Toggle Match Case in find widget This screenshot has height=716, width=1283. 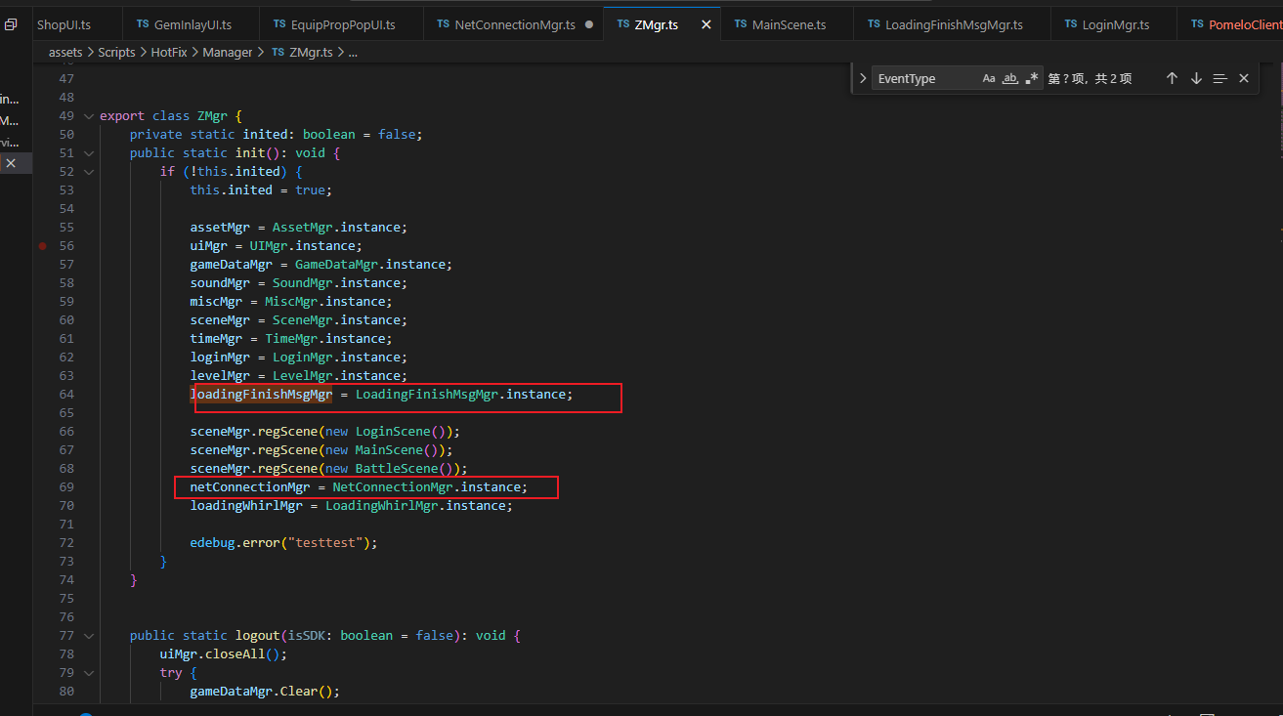click(x=989, y=78)
